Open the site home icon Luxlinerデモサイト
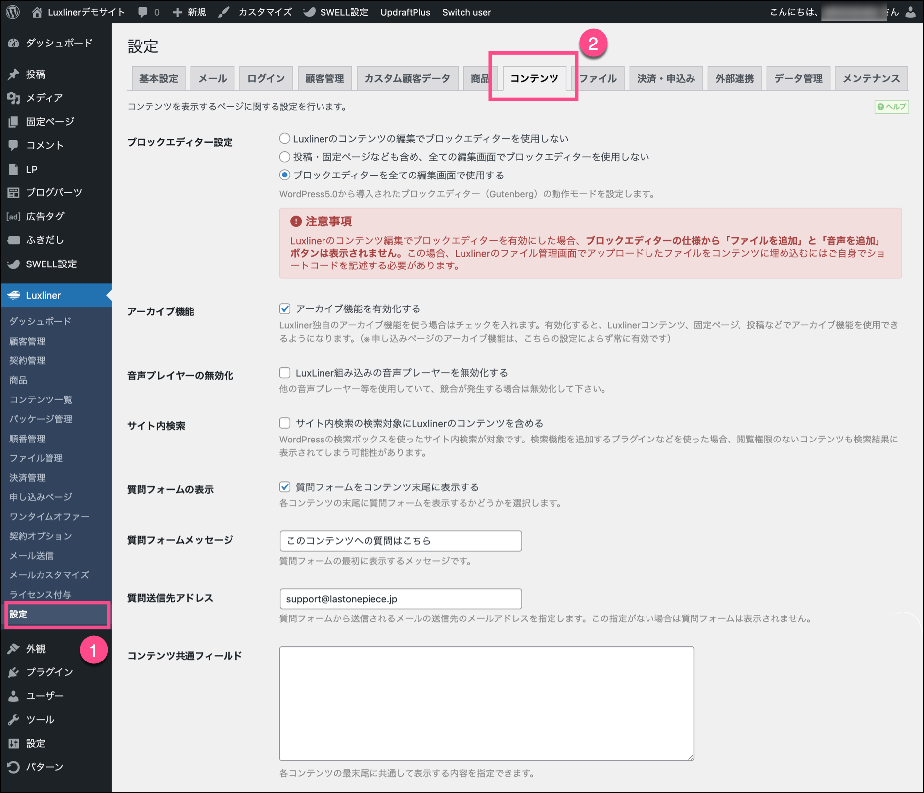Image resolution: width=924 pixels, height=793 pixels. pos(37,12)
